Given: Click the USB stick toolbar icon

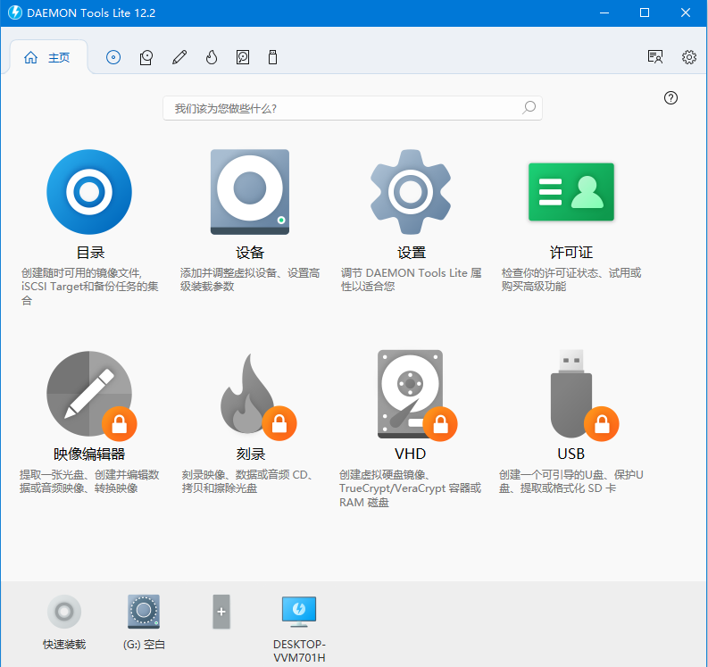Looking at the screenshot, I should [x=273, y=57].
